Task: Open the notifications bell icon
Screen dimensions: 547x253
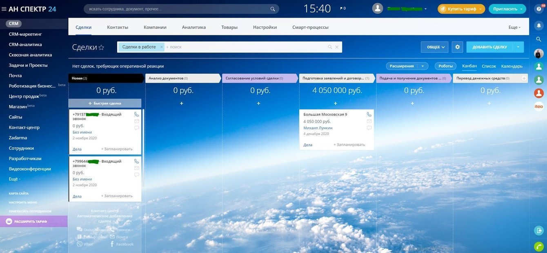Action: (x=539, y=25)
